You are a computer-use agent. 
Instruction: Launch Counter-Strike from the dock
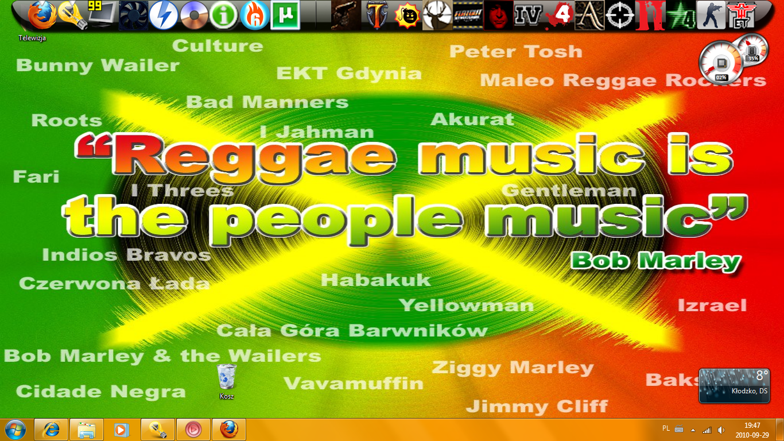(710, 16)
